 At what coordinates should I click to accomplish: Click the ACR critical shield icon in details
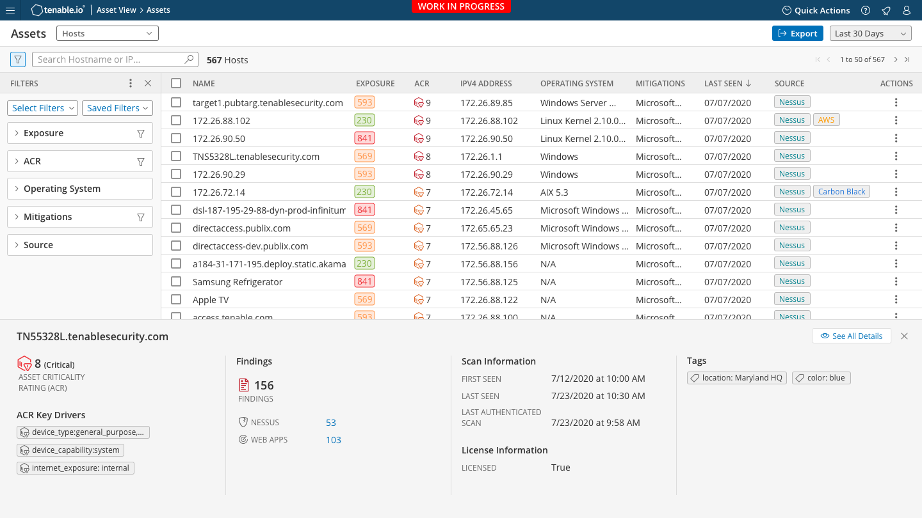pyautogui.click(x=24, y=363)
